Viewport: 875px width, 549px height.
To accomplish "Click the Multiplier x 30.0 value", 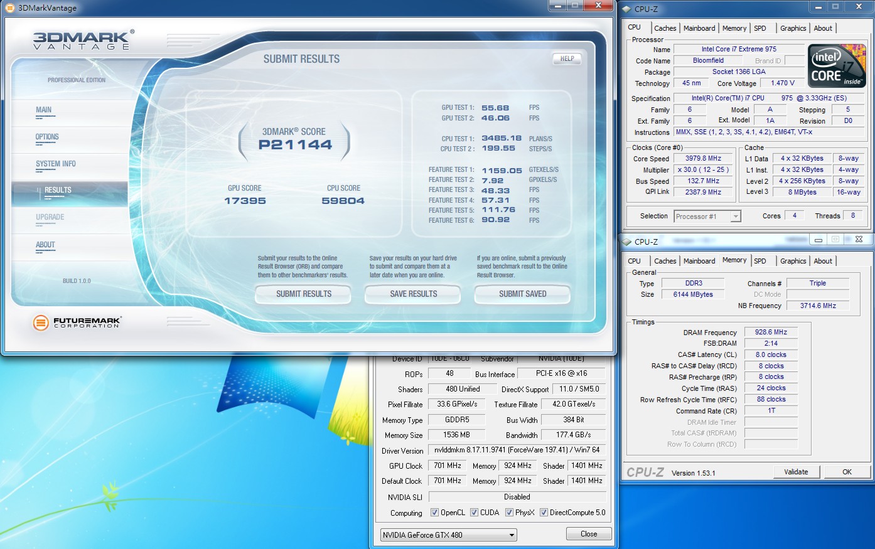I will coord(703,170).
